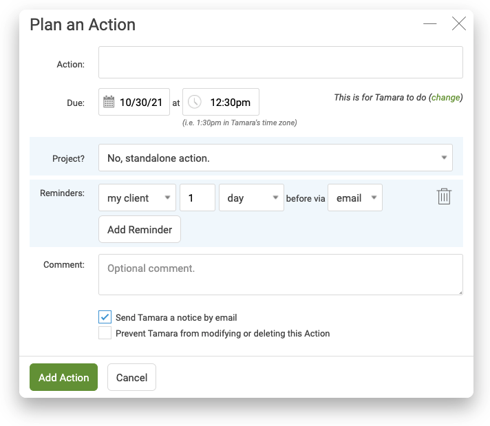Open the 'my client' reminder recipient dropdown
The width and height of the screenshot is (490, 426).
point(137,198)
